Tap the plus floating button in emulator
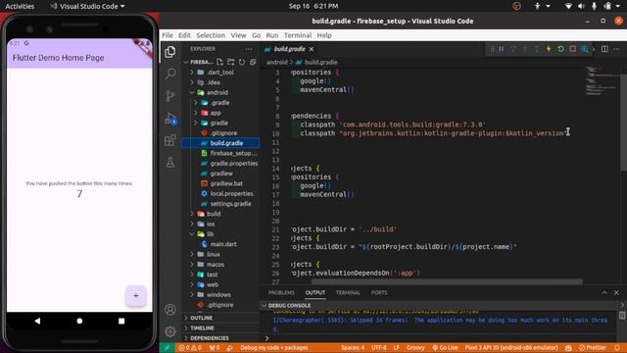 [x=136, y=296]
